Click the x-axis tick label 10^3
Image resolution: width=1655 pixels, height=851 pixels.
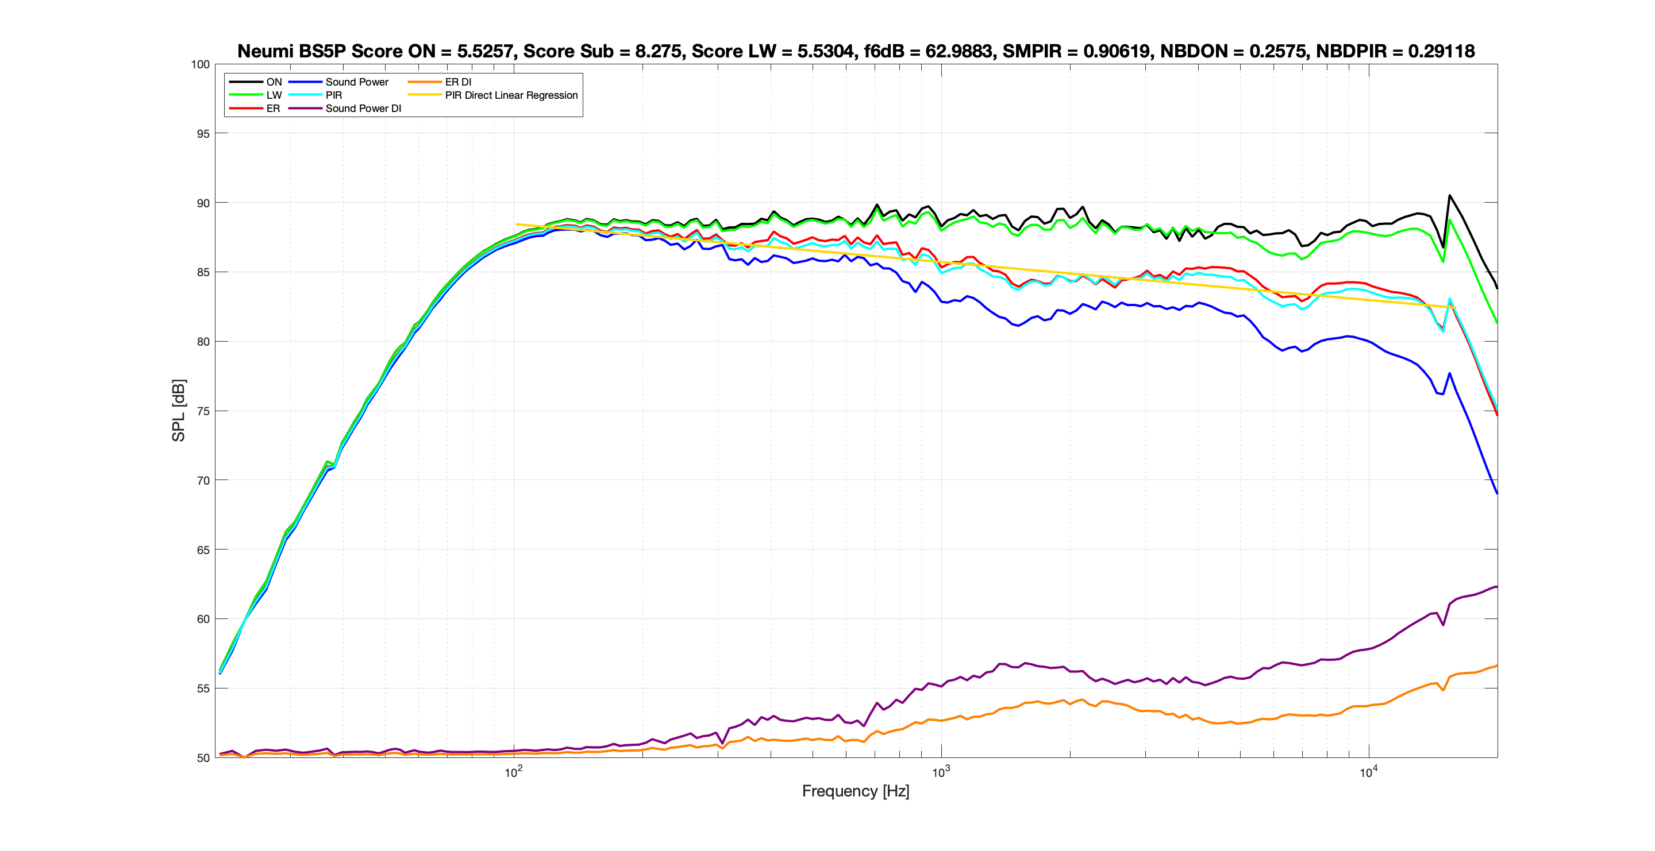[x=941, y=772]
